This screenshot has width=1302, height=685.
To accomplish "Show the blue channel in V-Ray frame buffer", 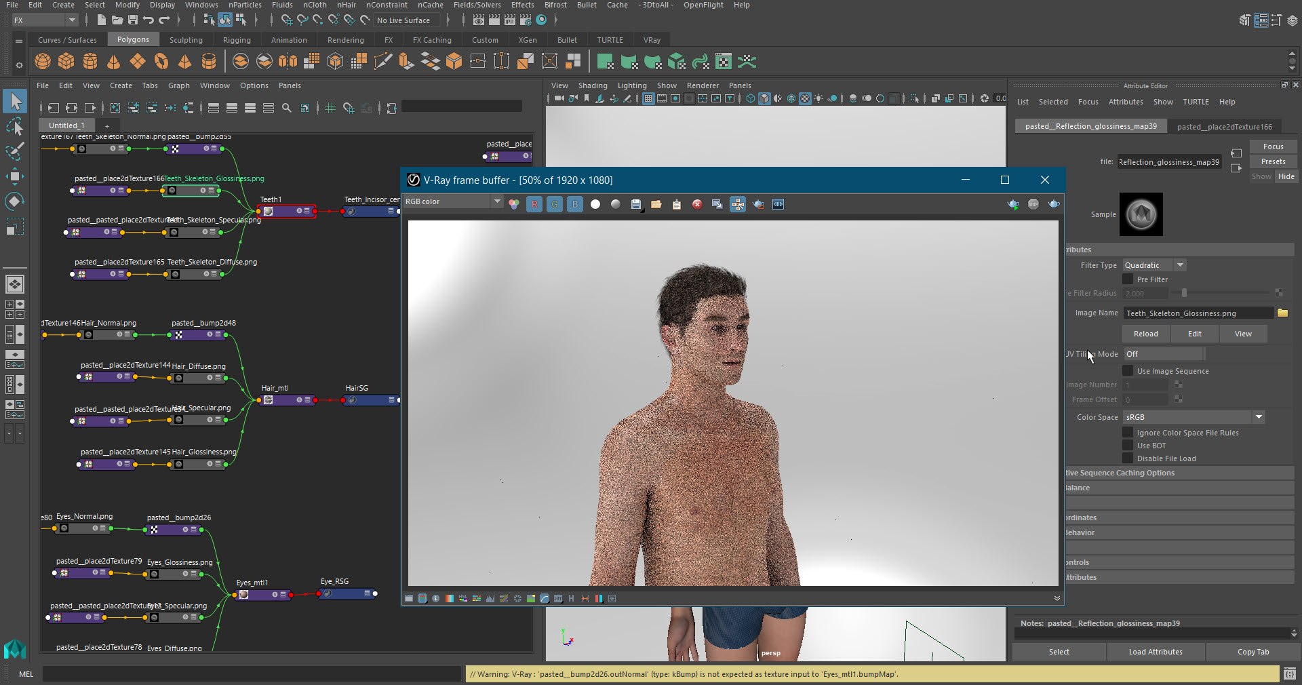I will [x=575, y=204].
